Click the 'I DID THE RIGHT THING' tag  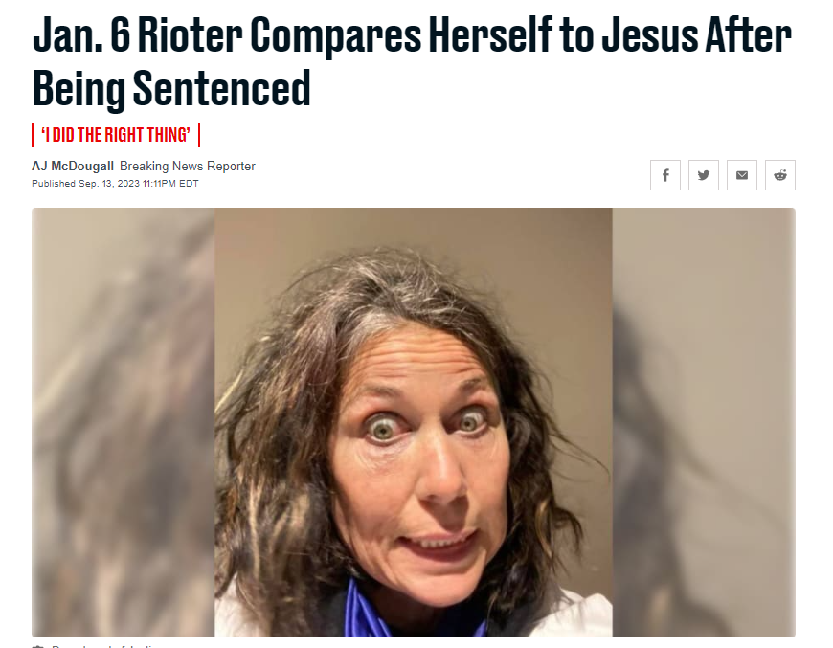tap(116, 135)
